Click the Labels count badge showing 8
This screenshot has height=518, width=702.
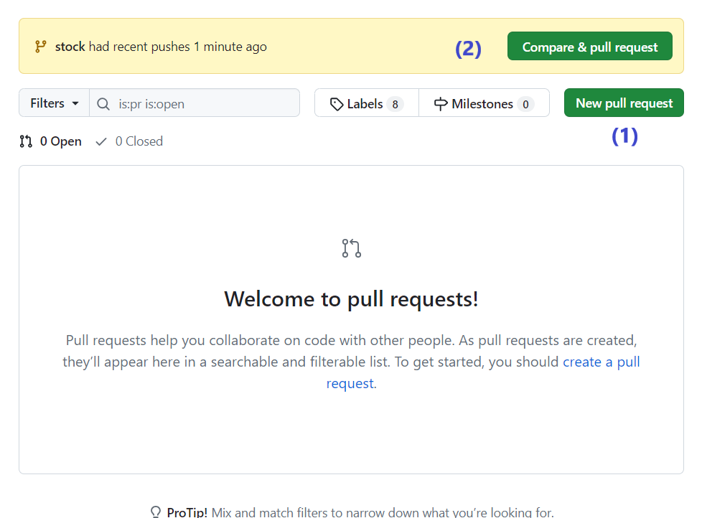pyautogui.click(x=394, y=104)
